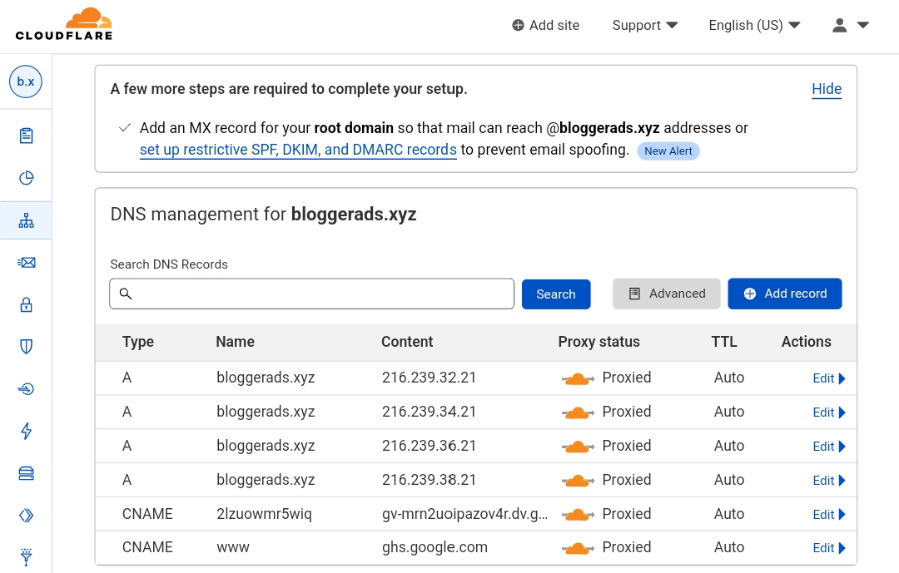Click the Cloudflare logo
899x573 pixels.
click(x=64, y=24)
